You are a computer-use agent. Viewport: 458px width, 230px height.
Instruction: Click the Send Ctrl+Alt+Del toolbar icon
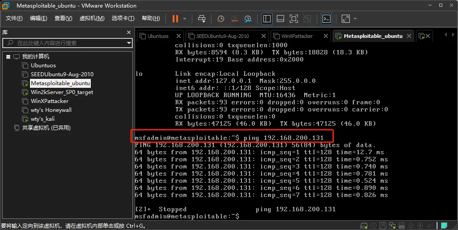coord(202,19)
